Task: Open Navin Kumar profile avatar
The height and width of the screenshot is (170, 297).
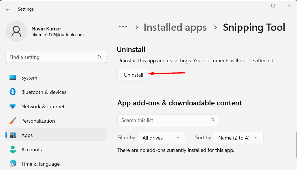Action: click(16, 31)
